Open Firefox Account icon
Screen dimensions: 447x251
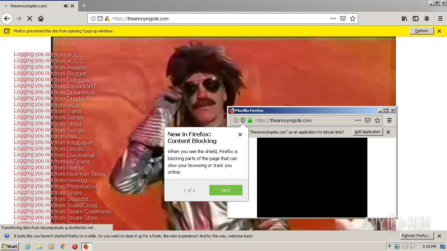pyautogui.click(x=427, y=18)
